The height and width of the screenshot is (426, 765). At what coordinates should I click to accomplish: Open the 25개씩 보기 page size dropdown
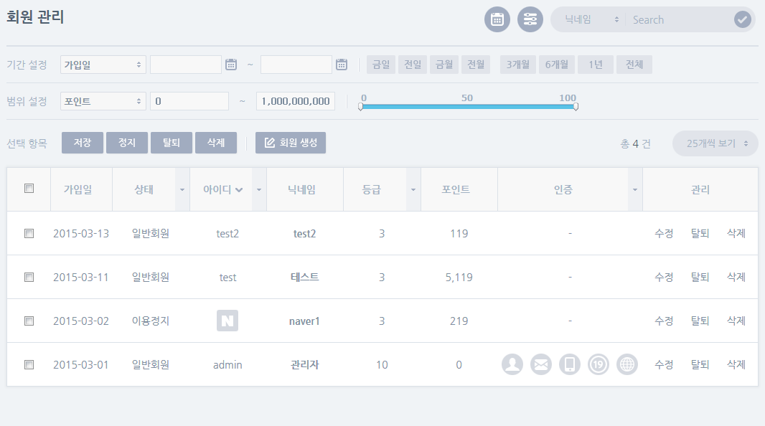pos(715,143)
